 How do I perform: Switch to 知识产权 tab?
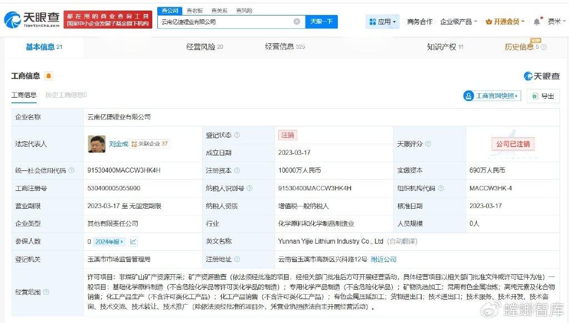pyautogui.click(x=445, y=47)
